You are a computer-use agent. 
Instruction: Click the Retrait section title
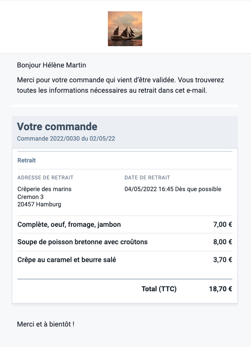pyautogui.click(x=27, y=160)
